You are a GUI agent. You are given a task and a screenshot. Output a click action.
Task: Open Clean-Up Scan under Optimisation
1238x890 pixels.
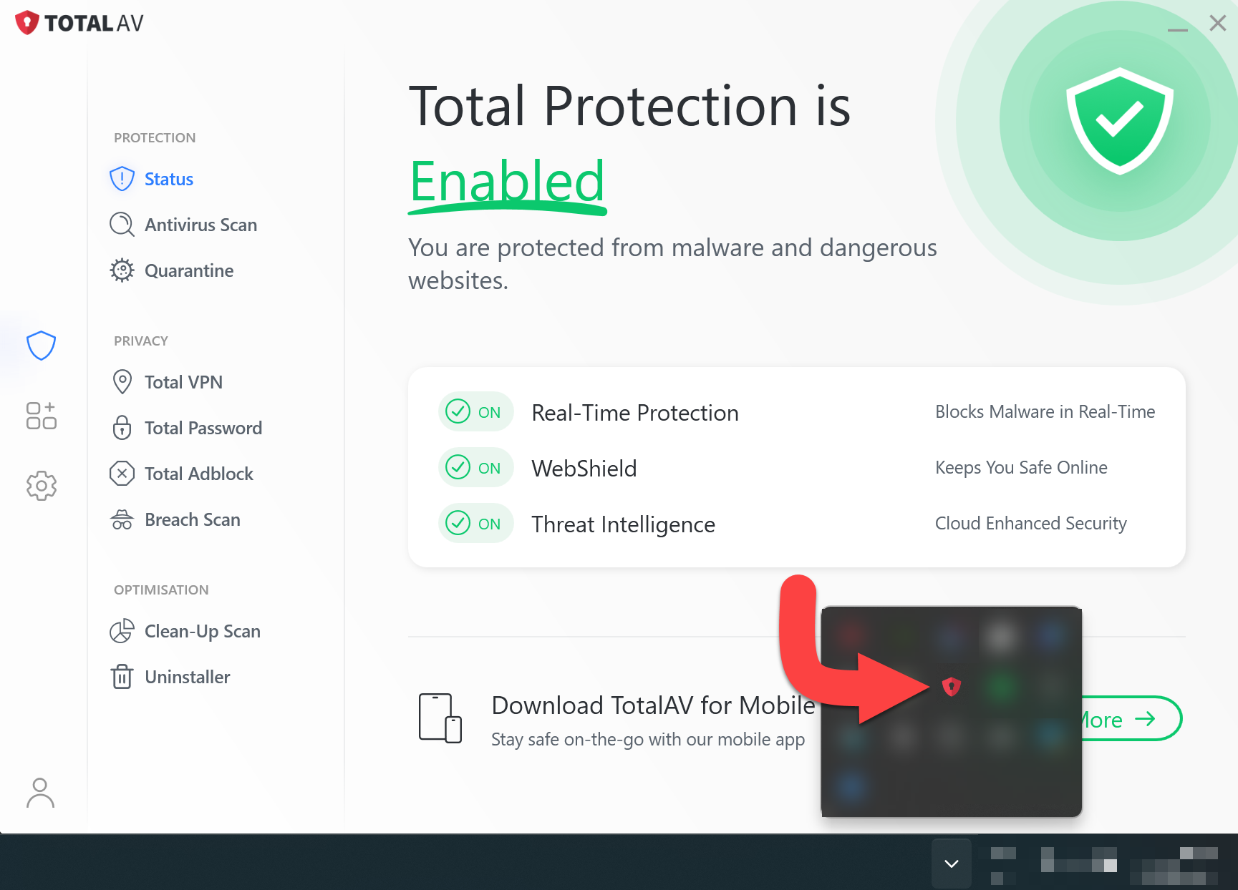point(202,631)
